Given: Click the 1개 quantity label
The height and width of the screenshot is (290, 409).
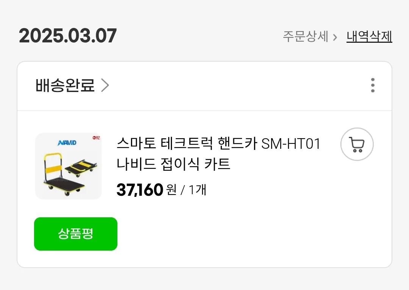Looking at the screenshot, I should click(x=197, y=190).
